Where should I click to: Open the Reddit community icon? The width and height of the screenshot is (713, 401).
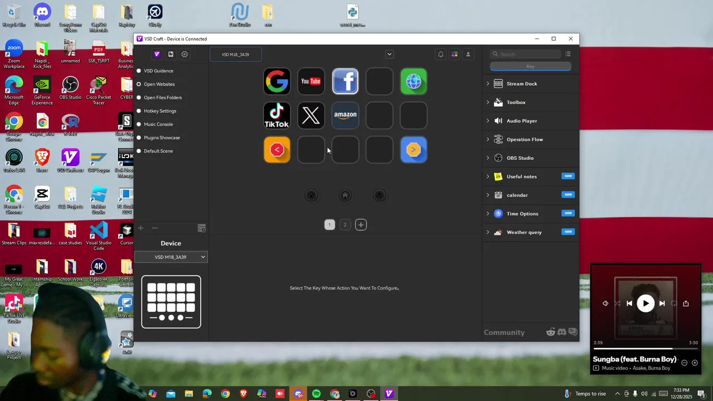pyautogui.click(x=550, y=332)
